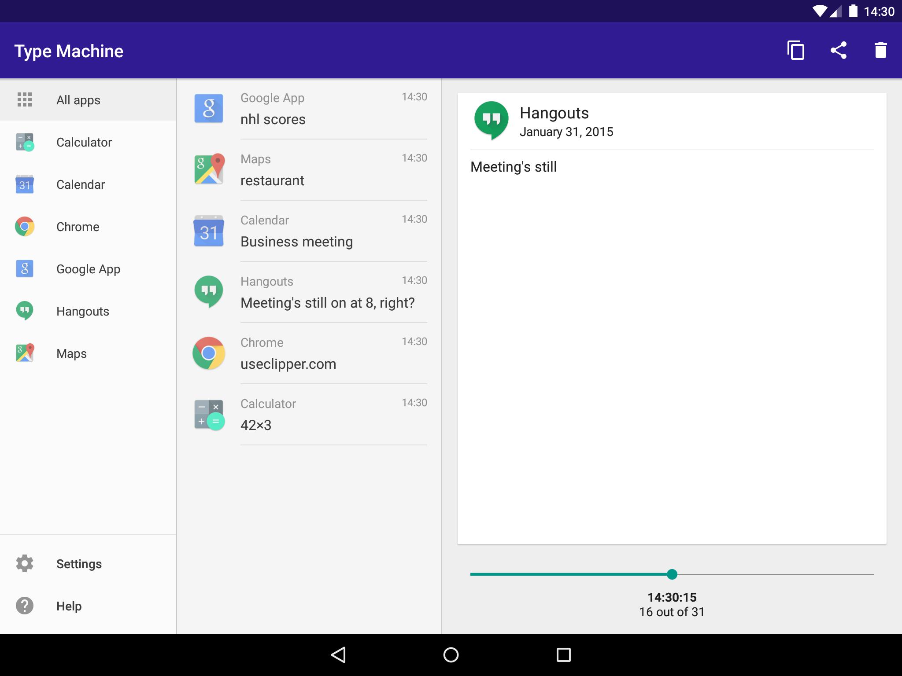Expand the Calendar Business meeting entry
Screen dimensions: 902x676
pos(310,231)
